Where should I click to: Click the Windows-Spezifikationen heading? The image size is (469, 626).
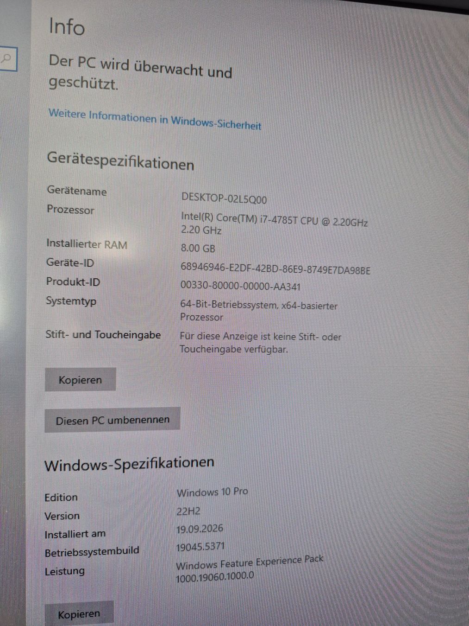click(129, 464)
